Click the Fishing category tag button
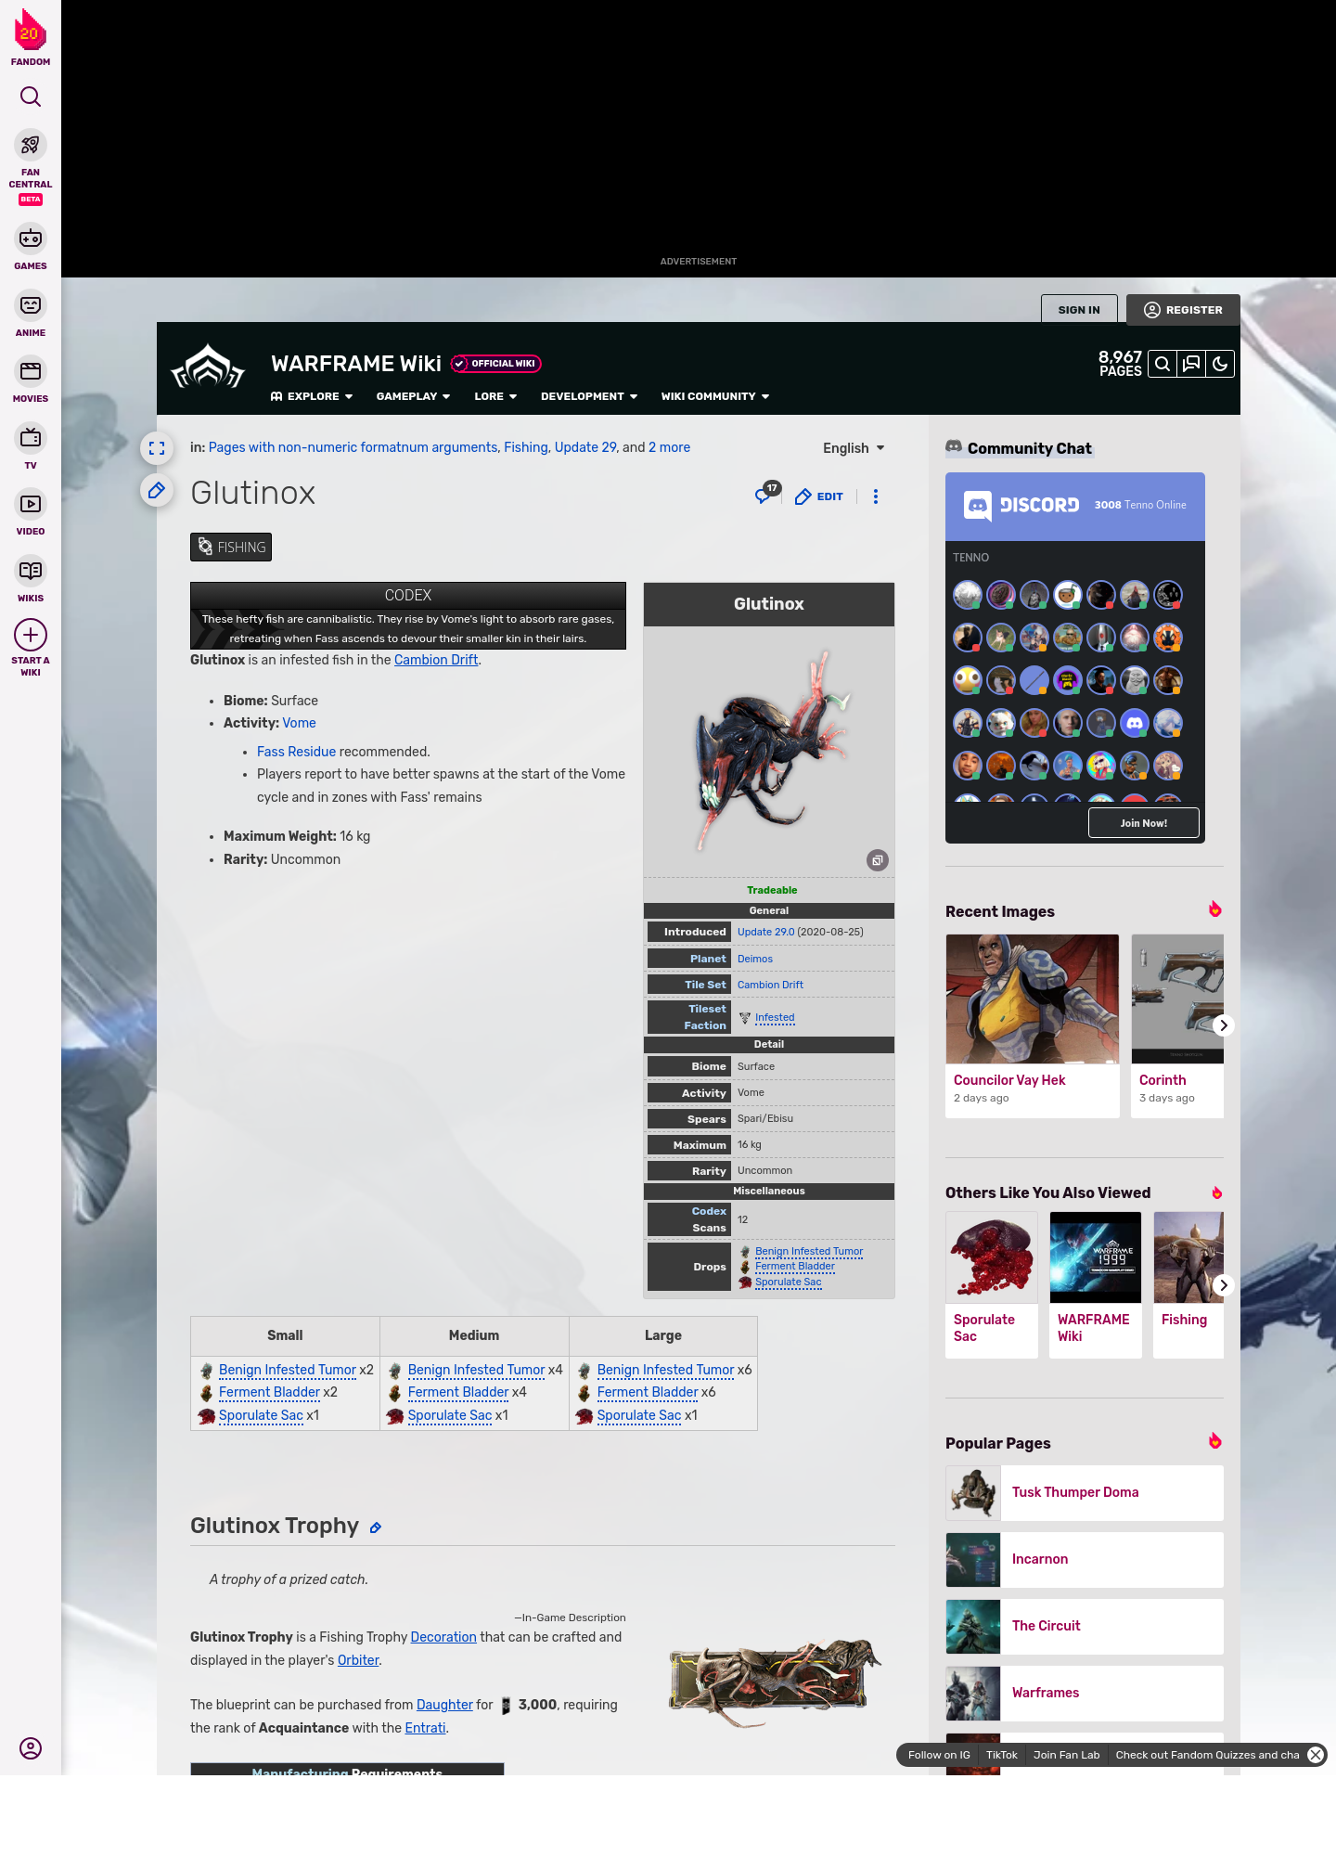Image resolution: width=1336 pixels, height=1856 pixels. pyautogui.click(x=231, y=548)
